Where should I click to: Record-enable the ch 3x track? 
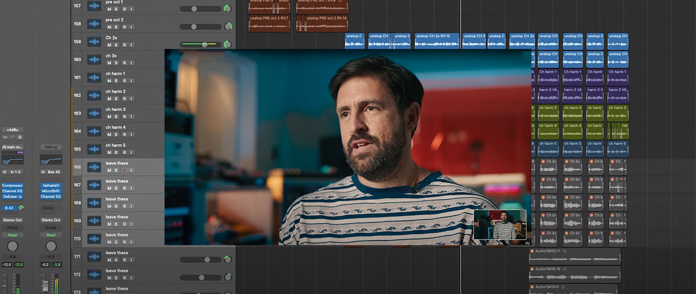(x=124, y=63)
